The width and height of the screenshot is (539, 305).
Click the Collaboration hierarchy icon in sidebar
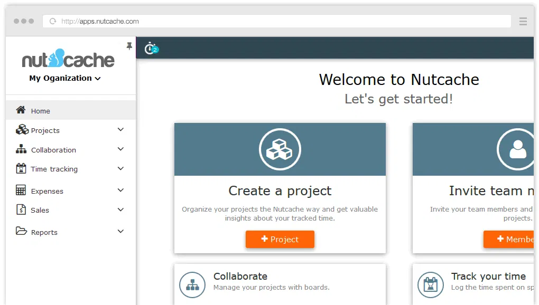(21, 149)
